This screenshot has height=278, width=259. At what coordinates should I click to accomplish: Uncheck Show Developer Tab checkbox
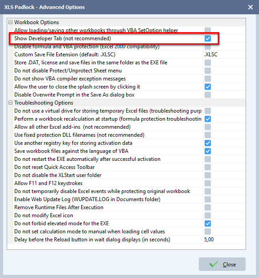coord(208,38)
